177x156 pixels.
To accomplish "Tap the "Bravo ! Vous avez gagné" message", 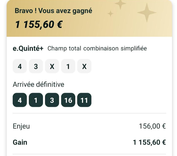I will coord(53,11).
